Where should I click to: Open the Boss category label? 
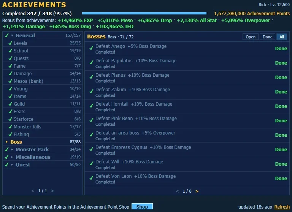[16, 142]
